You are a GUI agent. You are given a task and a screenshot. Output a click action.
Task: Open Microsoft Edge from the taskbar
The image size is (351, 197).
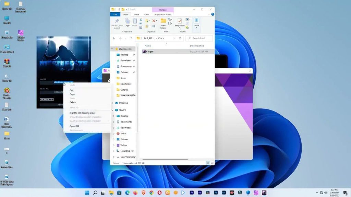[127, 193]
